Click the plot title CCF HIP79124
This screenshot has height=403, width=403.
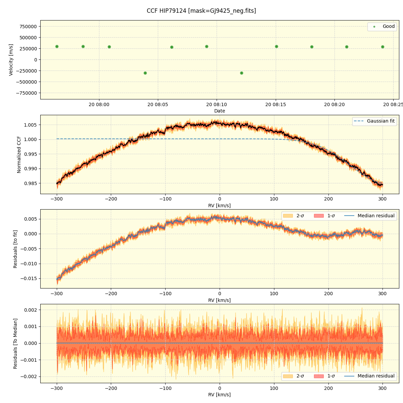[201, 11]
